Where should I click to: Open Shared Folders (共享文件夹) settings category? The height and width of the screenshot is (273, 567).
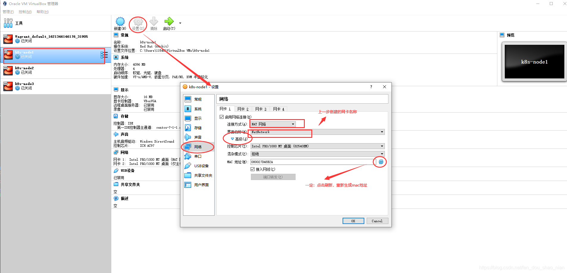[199, 175]
